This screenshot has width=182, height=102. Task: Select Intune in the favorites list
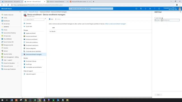[x=5, y=30]
